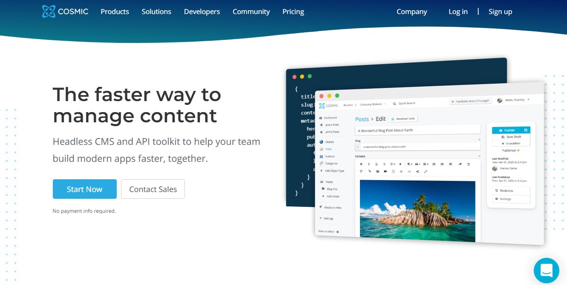Screen dimensions: 567x285
Task: Open the Company menu
Action: [412, 11]
